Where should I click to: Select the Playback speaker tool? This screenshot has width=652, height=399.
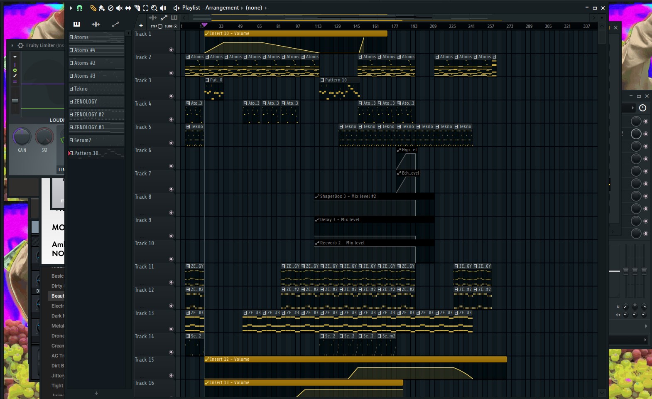click(x=163, y=8)
